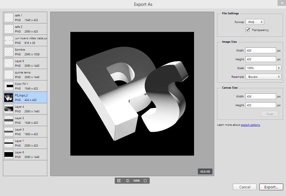Click the Reset canvas size button
Screen dimensions: 286x196
[x=270, y=114]
